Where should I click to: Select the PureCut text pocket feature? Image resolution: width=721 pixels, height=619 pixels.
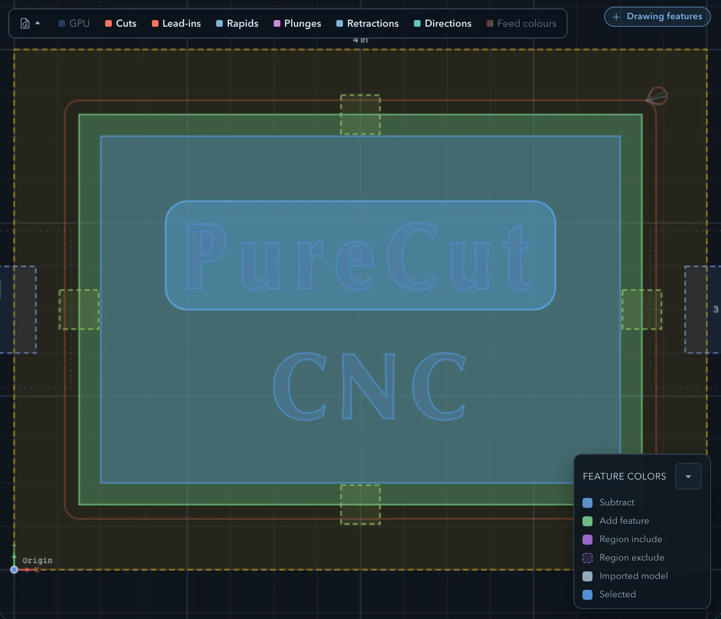[360, 255]
